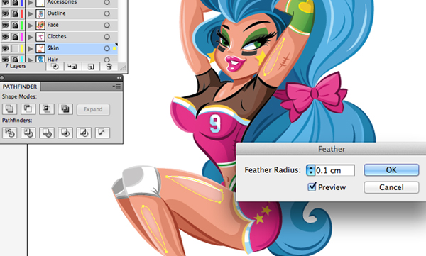This screenshot has height=256, width=426.
Task: Expand the Clothes layer
Action: tap(31, 37)
